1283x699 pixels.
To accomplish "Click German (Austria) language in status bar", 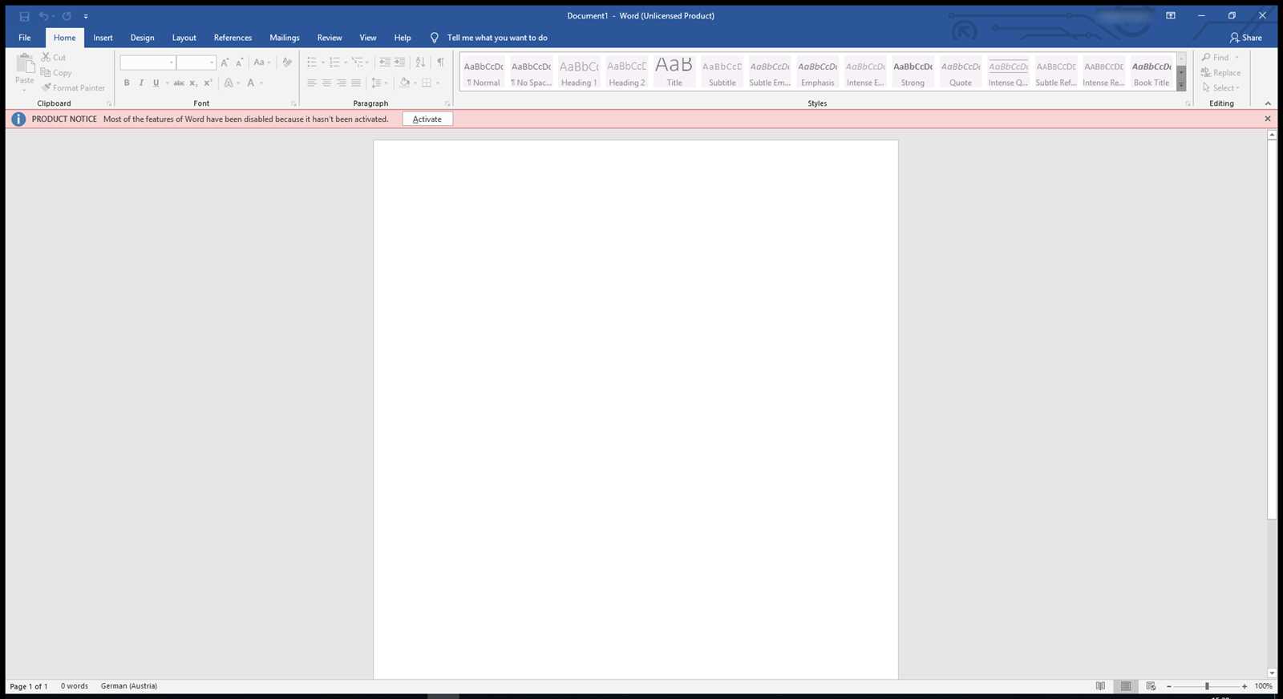I will coord(129,686).
